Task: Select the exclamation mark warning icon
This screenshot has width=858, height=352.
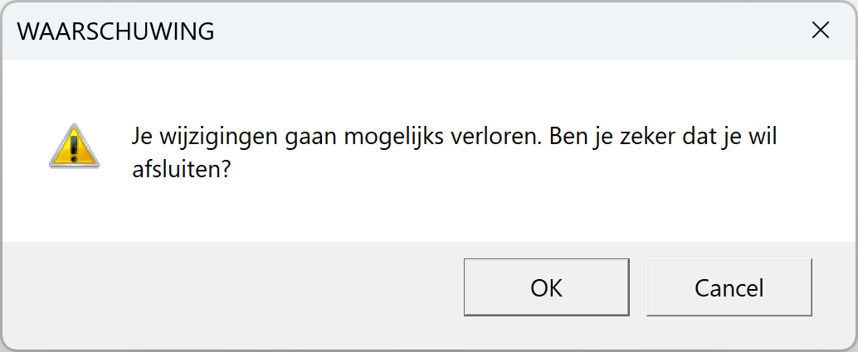Action: (74, 147)
